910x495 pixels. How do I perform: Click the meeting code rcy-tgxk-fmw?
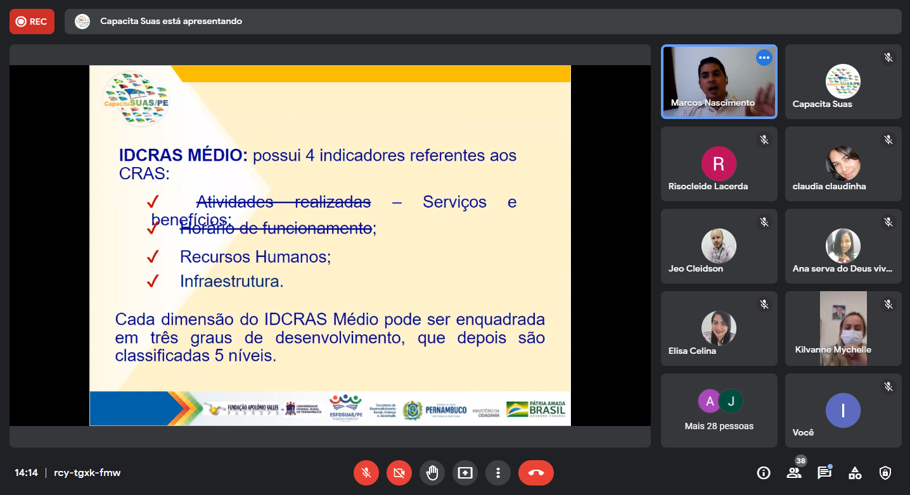[x=87, y=473]
